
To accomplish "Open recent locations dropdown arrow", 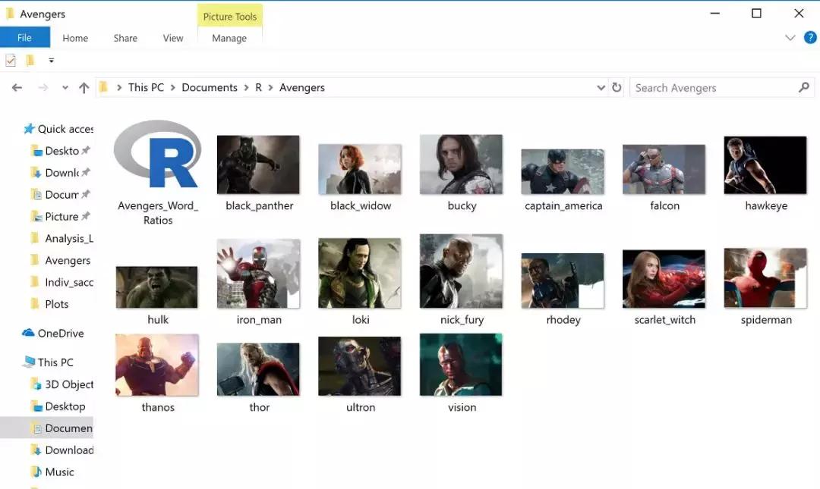I will 65,88.
